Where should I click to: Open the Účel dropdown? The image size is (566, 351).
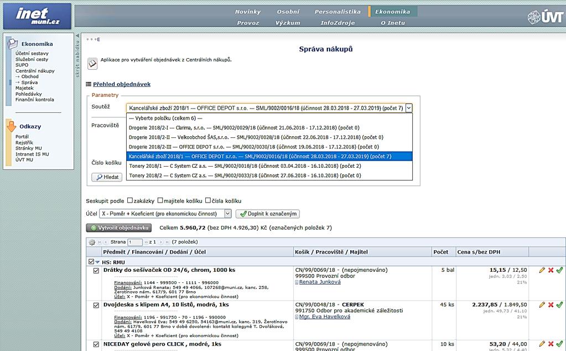coord(227,214)
